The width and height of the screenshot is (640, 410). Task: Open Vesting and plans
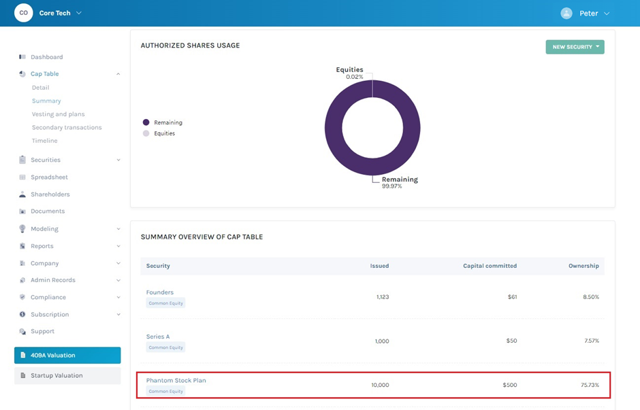point(59,114)
